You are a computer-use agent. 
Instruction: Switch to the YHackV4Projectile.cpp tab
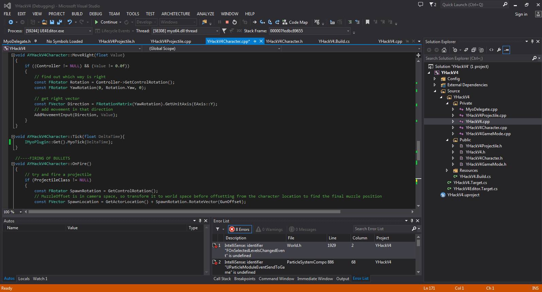pyautogui.click(x=171, y=41)
